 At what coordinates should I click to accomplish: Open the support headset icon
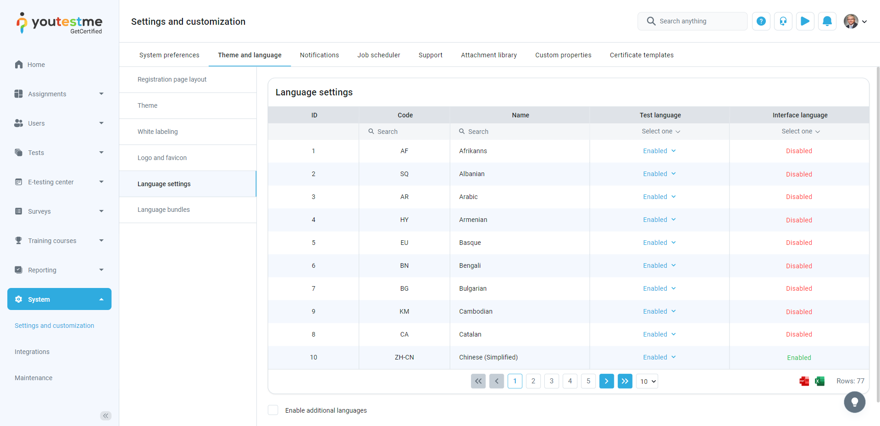click(783, 21)
